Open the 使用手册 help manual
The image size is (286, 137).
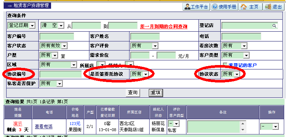tap(225, 7)
